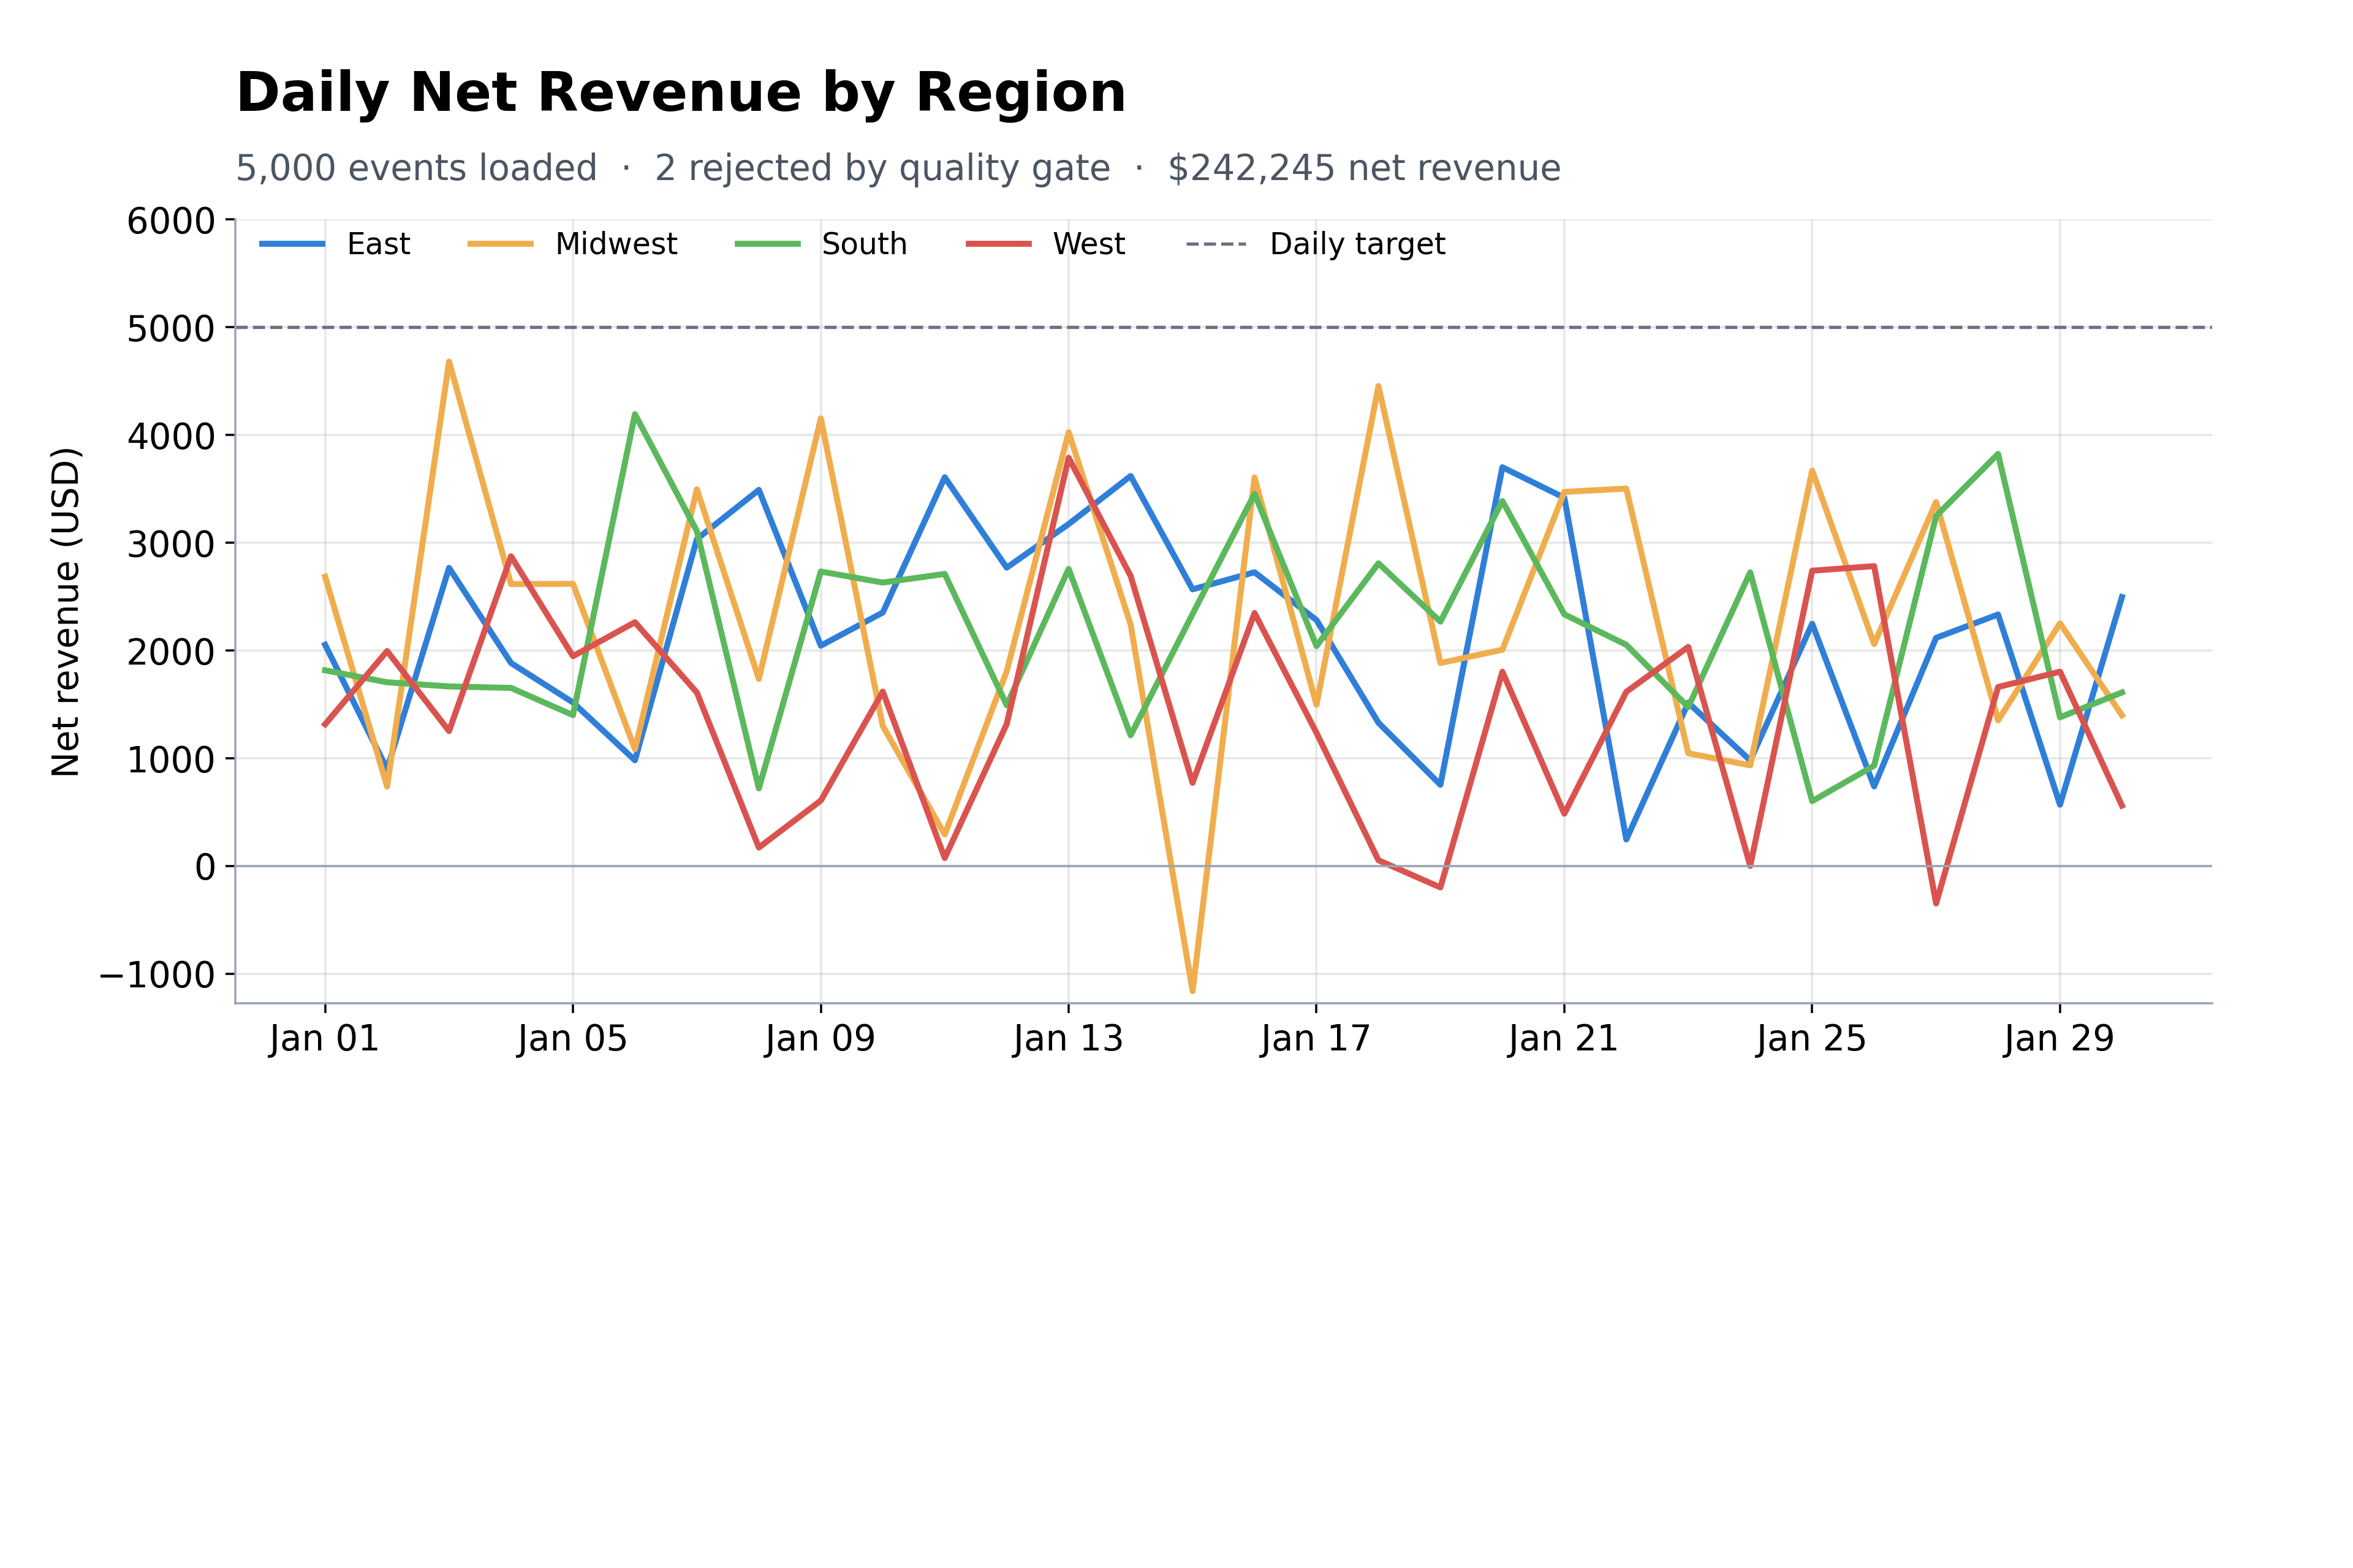2353x1568 pixels.
Task: Click the Jan 17 x-axis label
Action: pyautogui.click(x=1316, y=1039)
